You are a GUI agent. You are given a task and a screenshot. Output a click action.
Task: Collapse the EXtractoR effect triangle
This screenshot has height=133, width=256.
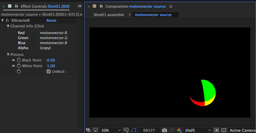point(2,20)
